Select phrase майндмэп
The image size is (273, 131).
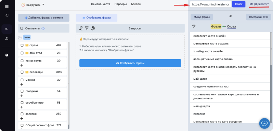point(230,79)
